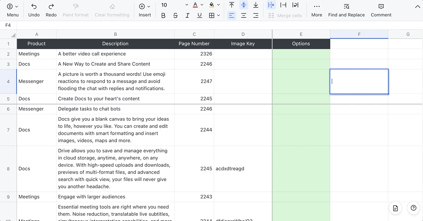
Task: Select the cell containing 'acdxdtreagd'
Action: (x=243, y=169)
